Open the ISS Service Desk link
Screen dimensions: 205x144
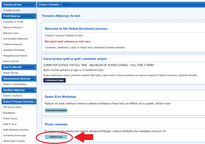pyautogui.click(x=12, y=107)
